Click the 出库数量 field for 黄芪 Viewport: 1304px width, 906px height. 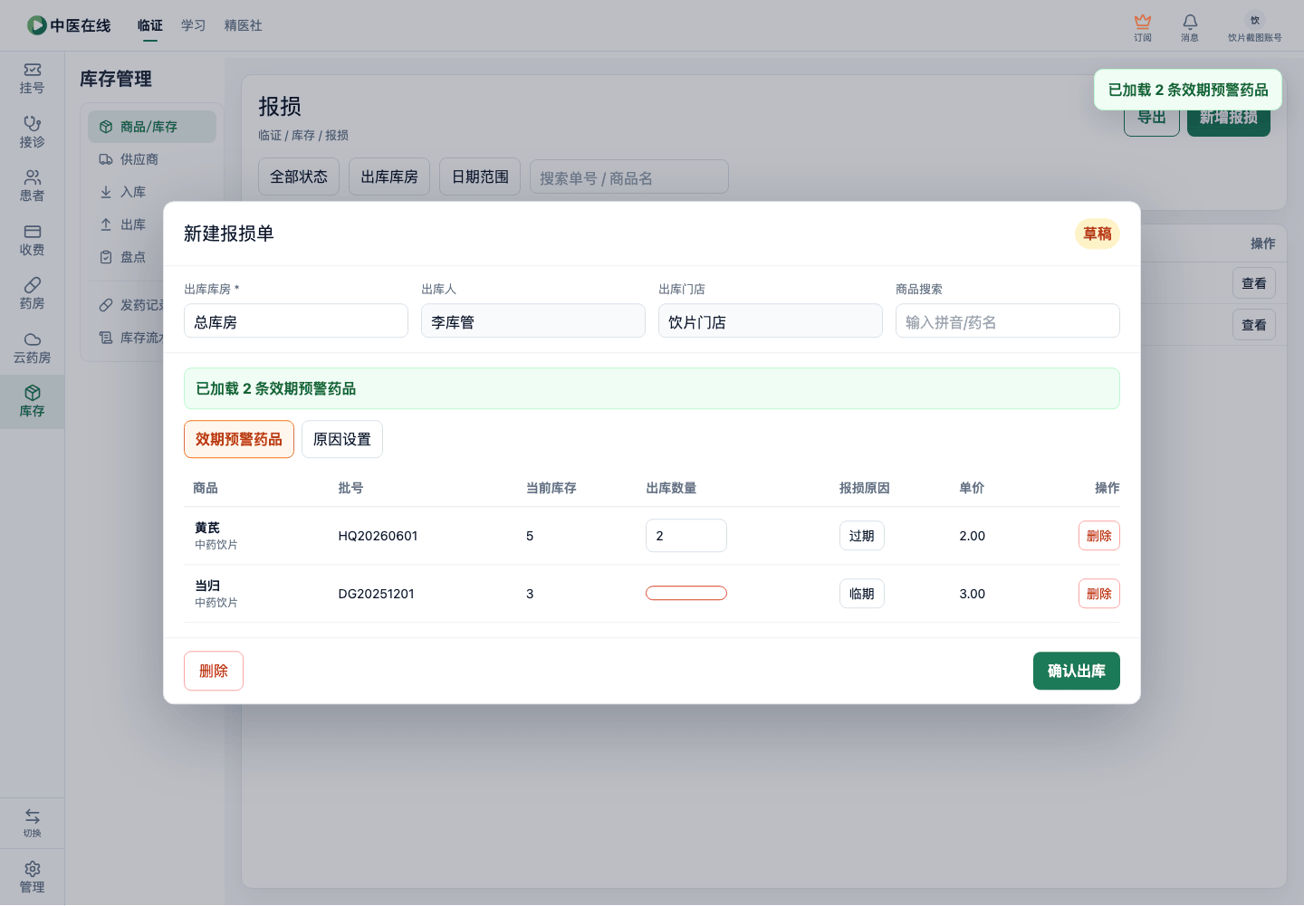(x=686, y=536)
